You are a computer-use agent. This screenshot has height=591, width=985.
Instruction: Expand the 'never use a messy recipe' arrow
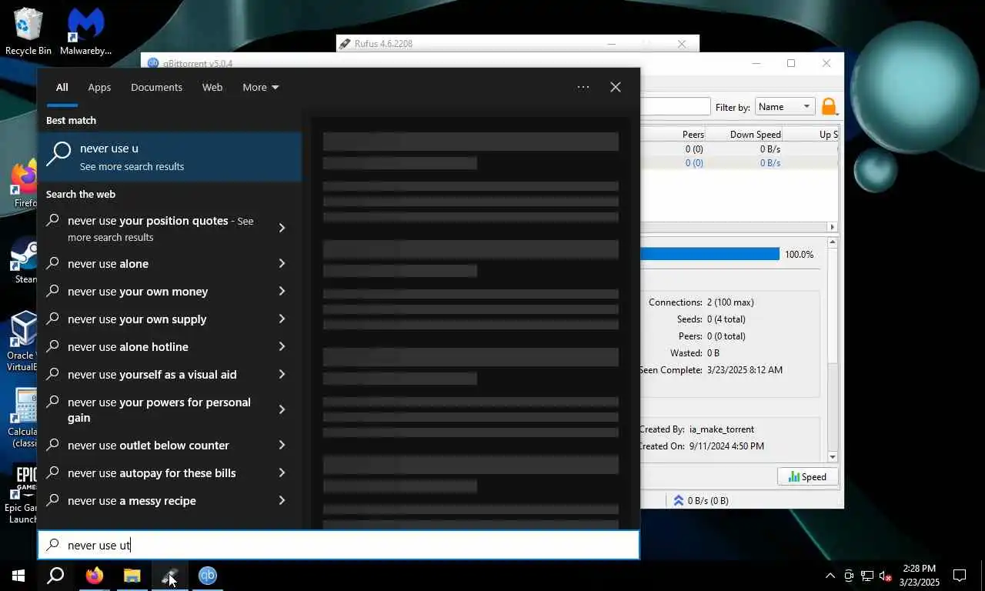(282, 500)
